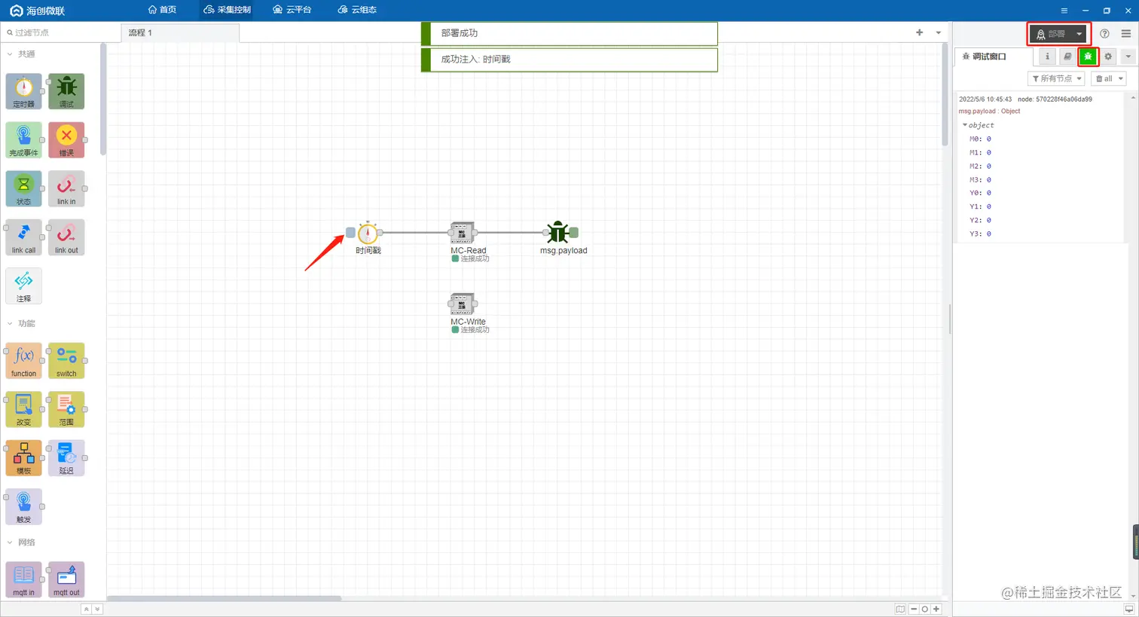The image size is (1139, 617).
Task: Select the 延迟 delay node in palette
Action: (66, 458)
